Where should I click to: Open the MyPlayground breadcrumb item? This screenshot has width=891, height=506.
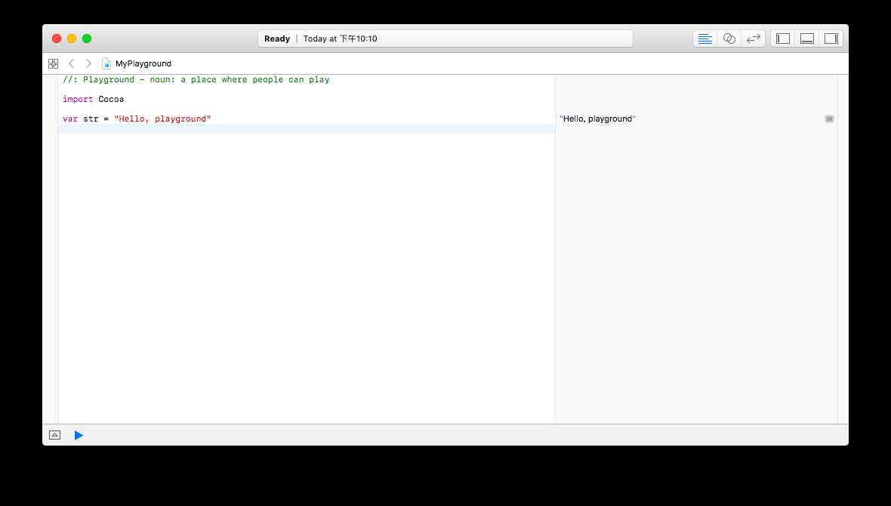[143, 63]
